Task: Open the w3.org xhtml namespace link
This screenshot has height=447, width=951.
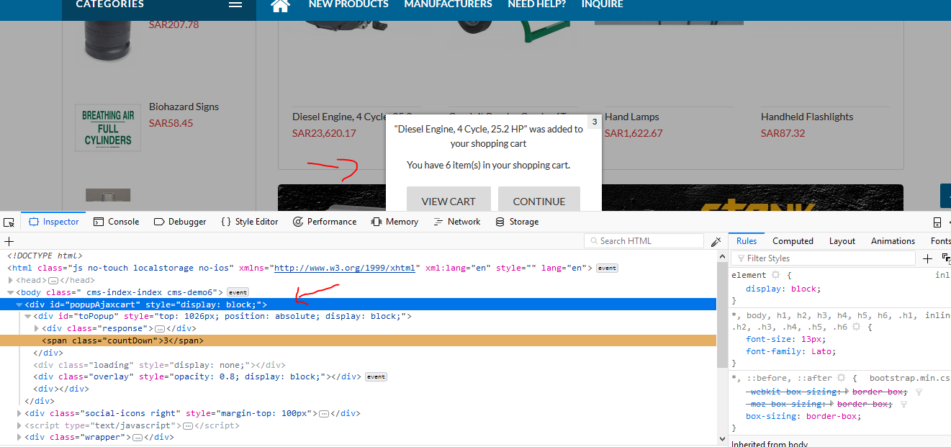Action: click(345, 268)
